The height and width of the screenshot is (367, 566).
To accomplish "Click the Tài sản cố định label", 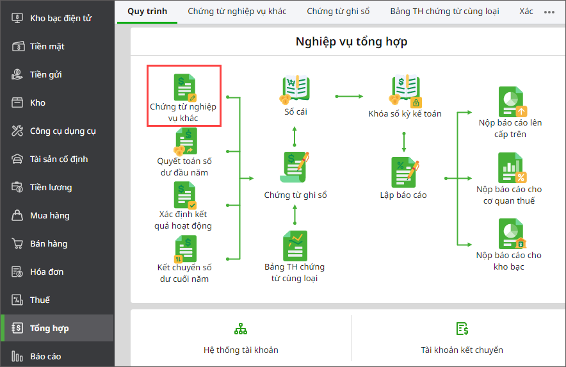I will [x=59, y=159].
